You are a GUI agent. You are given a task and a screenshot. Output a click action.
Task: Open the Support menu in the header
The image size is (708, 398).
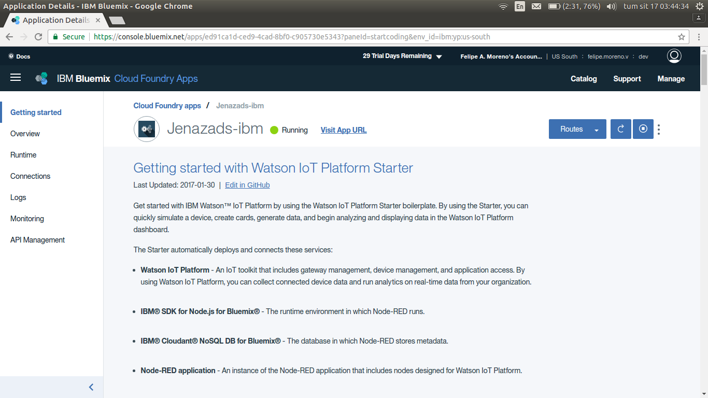pyautogui.click(x=627, y=79)
